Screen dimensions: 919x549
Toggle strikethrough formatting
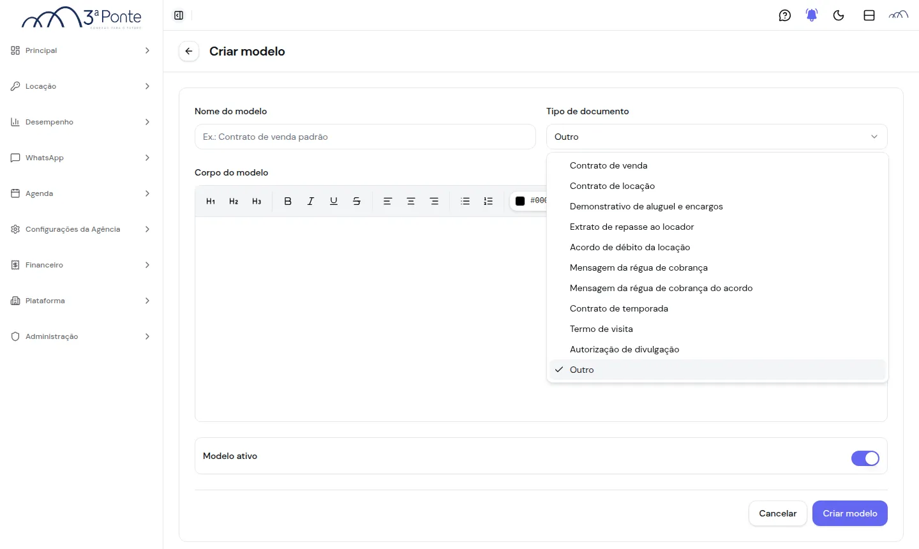click(357, 201)
